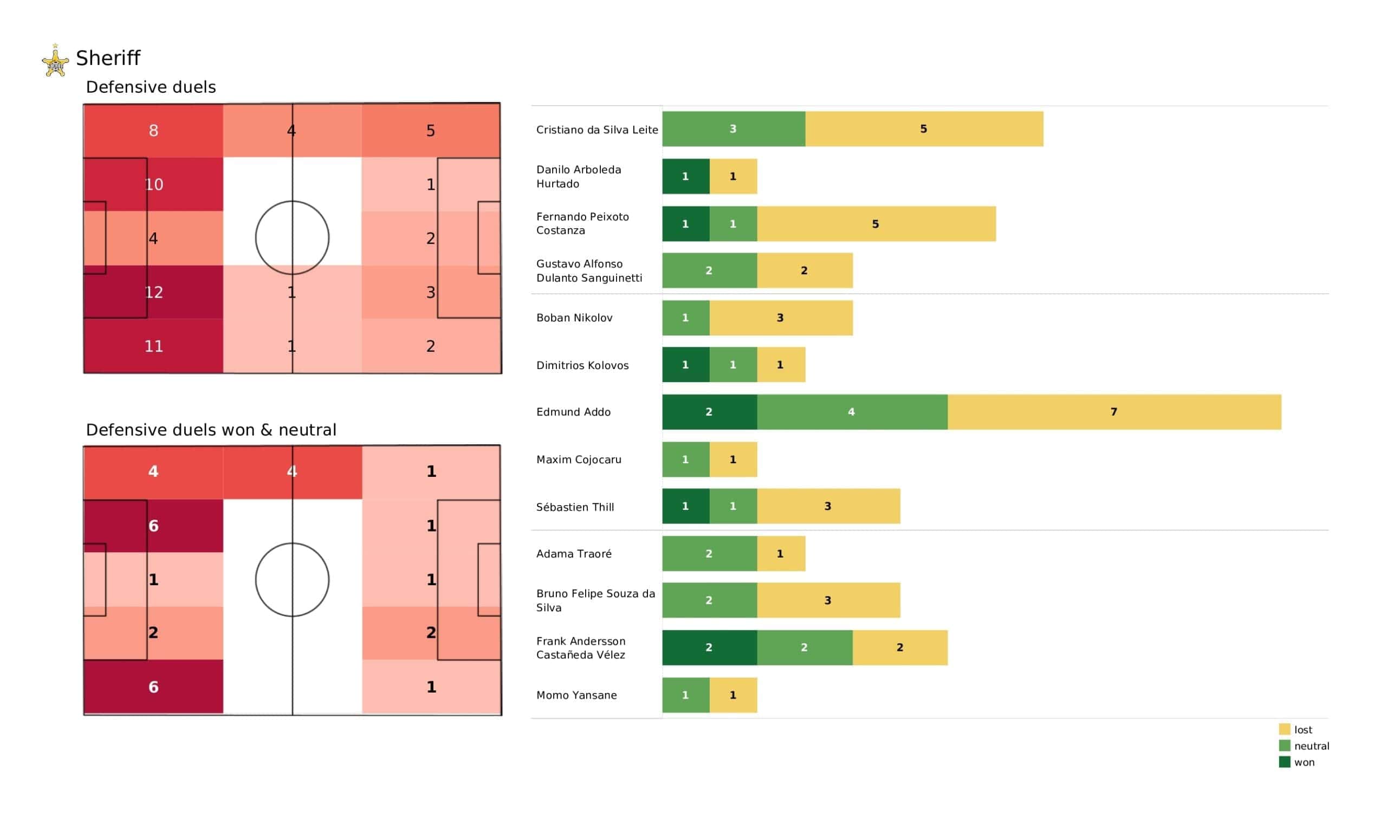The width and height of the screenshot is (1387, 815).
Task: Click the Boban Nikolov player label
Action: (574, 318)
